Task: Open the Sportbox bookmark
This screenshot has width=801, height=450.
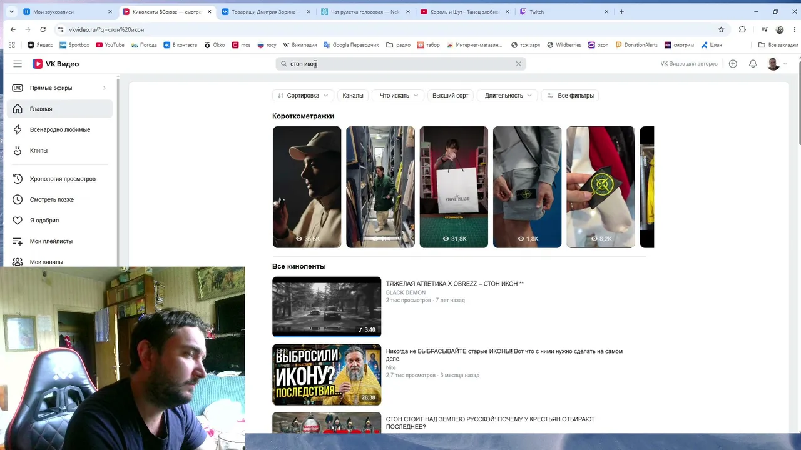Action: (x=74, y=45)
